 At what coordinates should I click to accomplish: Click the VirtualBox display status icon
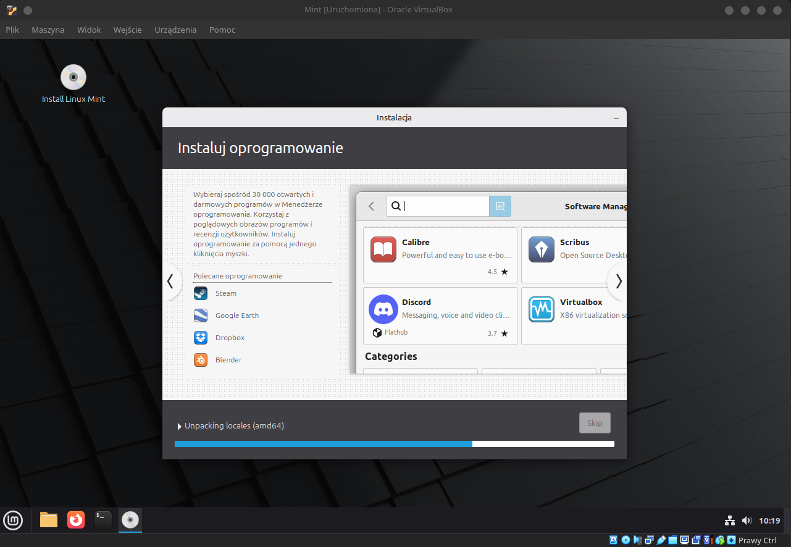point(684,540)
